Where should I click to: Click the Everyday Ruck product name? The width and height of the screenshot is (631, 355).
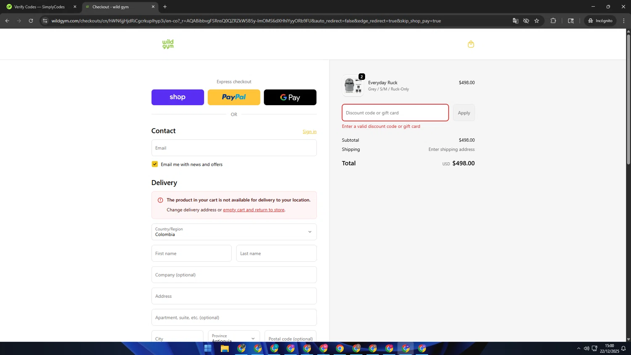[x=383, y=83]
